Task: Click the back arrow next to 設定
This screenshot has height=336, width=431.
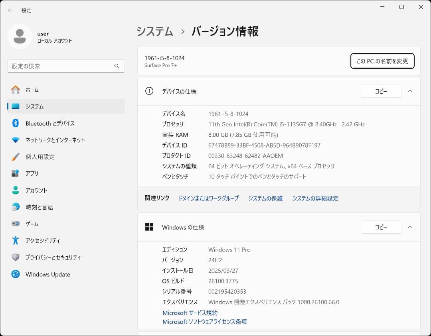Action: pos(10,10)
